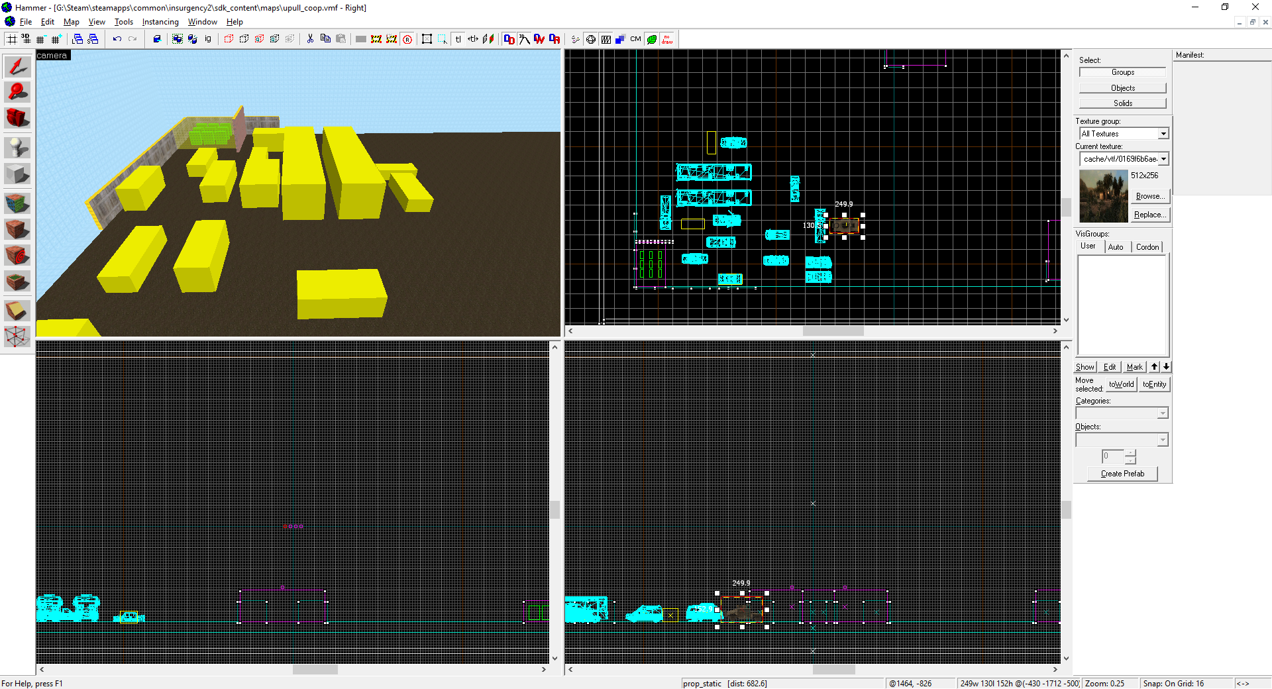Click the Mark visgroup button
Image resolution: width=1272 pixels, height=689 pixels.
pyautogui.click(x=1135, y=367)
